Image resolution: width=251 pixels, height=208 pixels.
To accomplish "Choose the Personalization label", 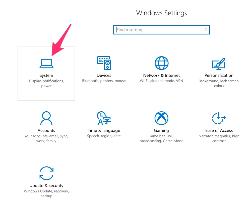I will [219, 75].
